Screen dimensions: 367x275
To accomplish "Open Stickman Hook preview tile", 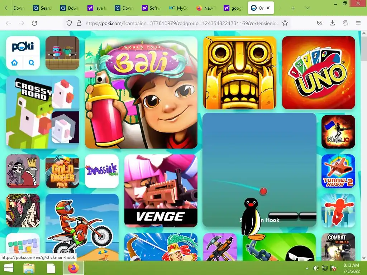I will click(259, 170).
